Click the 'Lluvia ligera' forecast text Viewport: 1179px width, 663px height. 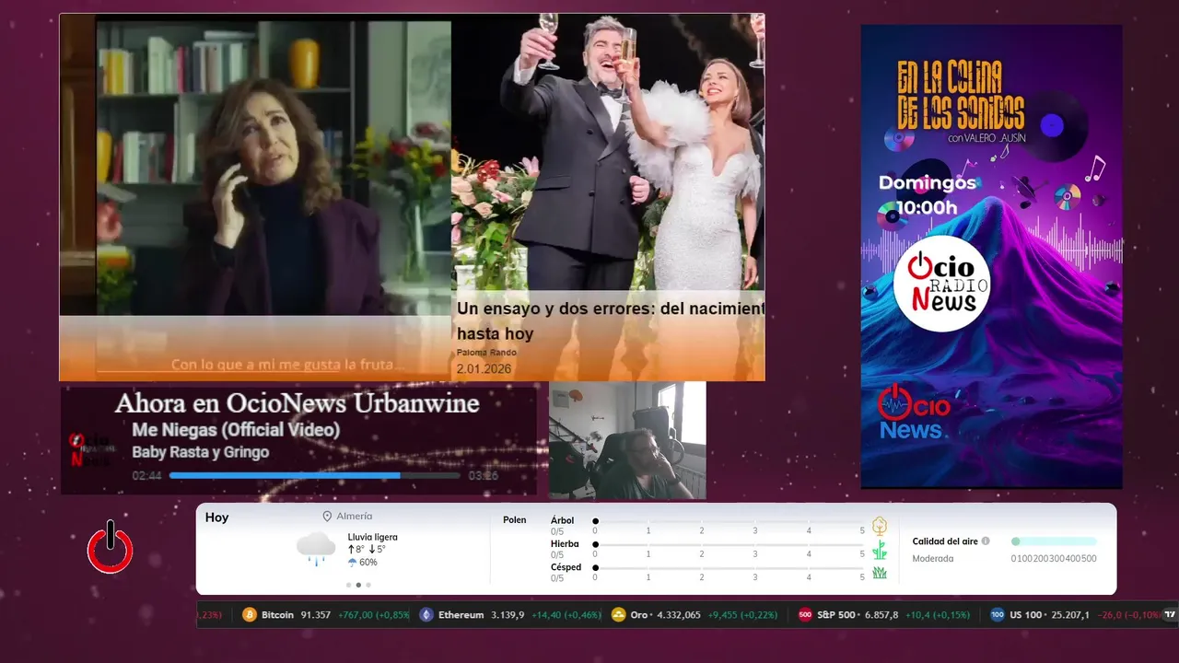(x=373, y=537)
